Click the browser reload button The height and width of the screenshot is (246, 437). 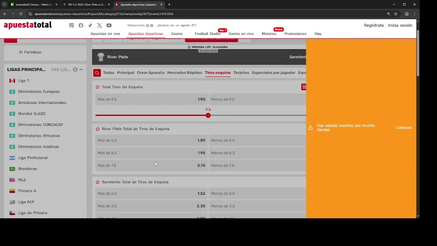pyautogui.click(x=20, y=14)
